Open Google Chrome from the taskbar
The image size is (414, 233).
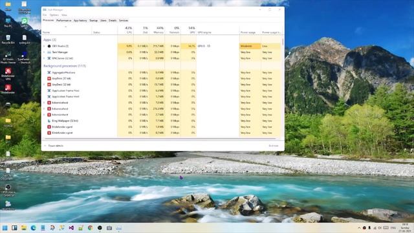90,228
